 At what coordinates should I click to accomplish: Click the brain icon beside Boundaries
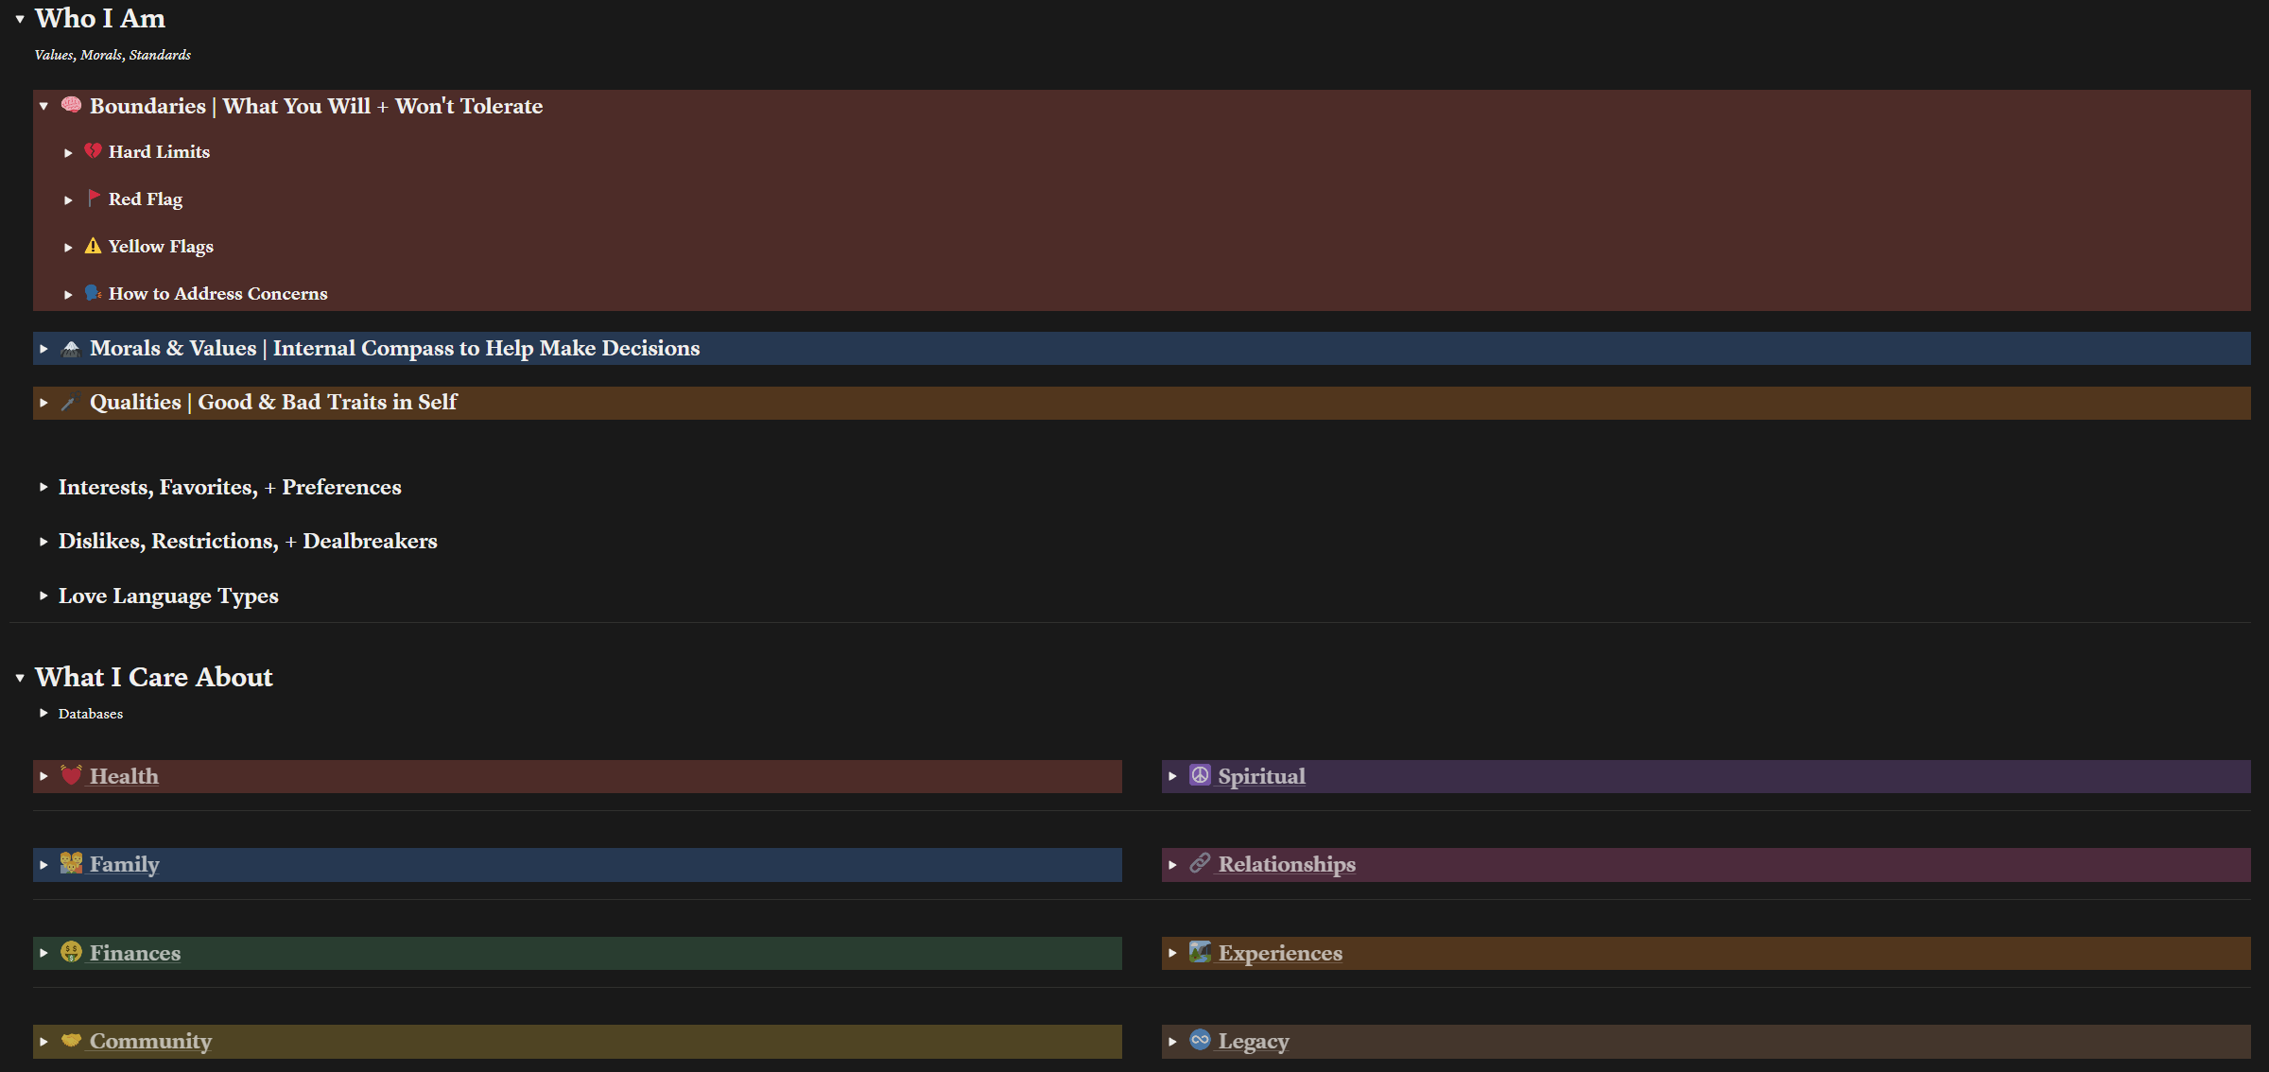click(x=71, y=105)
